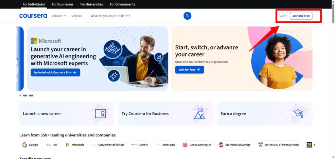Click the University of Pennsylvania crest
Viewport: 335px width, 159px height.
pos(260,145)
